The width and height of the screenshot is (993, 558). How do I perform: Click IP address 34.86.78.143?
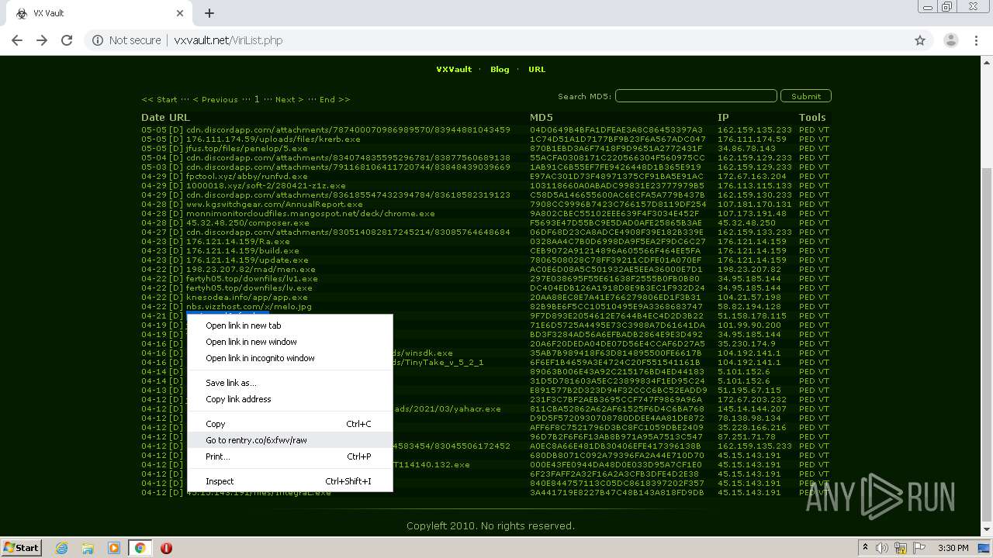(746, 149)
